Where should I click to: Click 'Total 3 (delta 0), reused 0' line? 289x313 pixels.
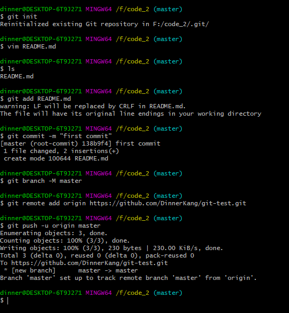pos(97,255)
